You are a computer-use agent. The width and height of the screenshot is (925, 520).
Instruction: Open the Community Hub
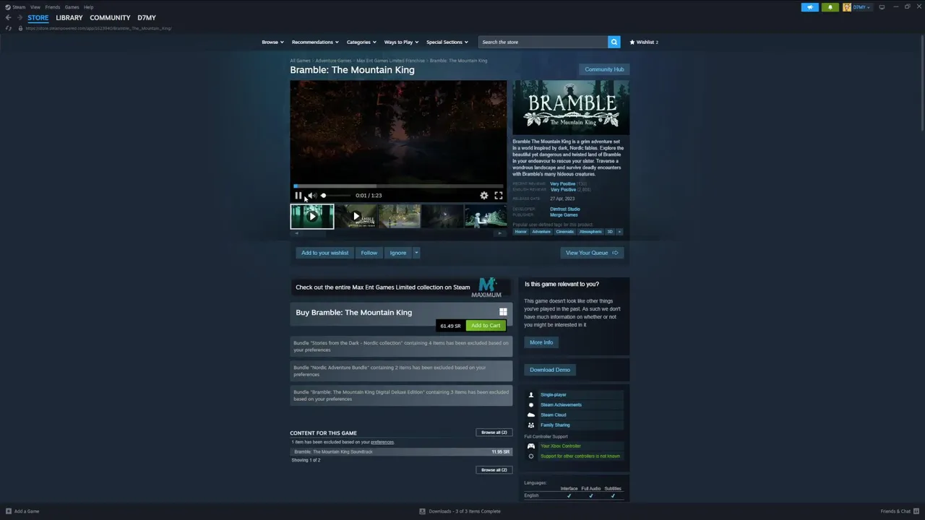[x=604, y=69]
